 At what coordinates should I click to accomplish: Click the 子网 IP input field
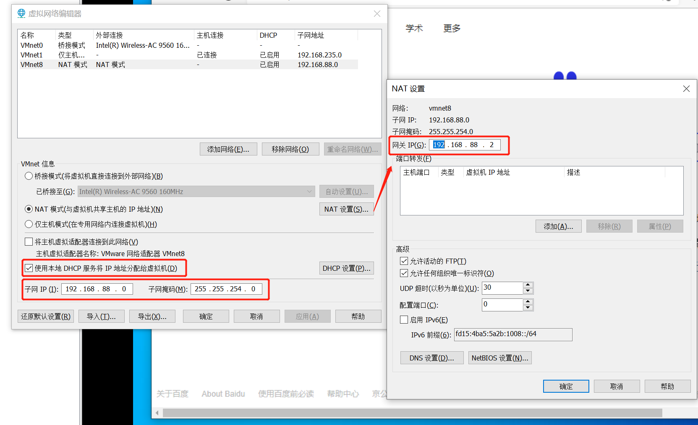tap(97, 289)
